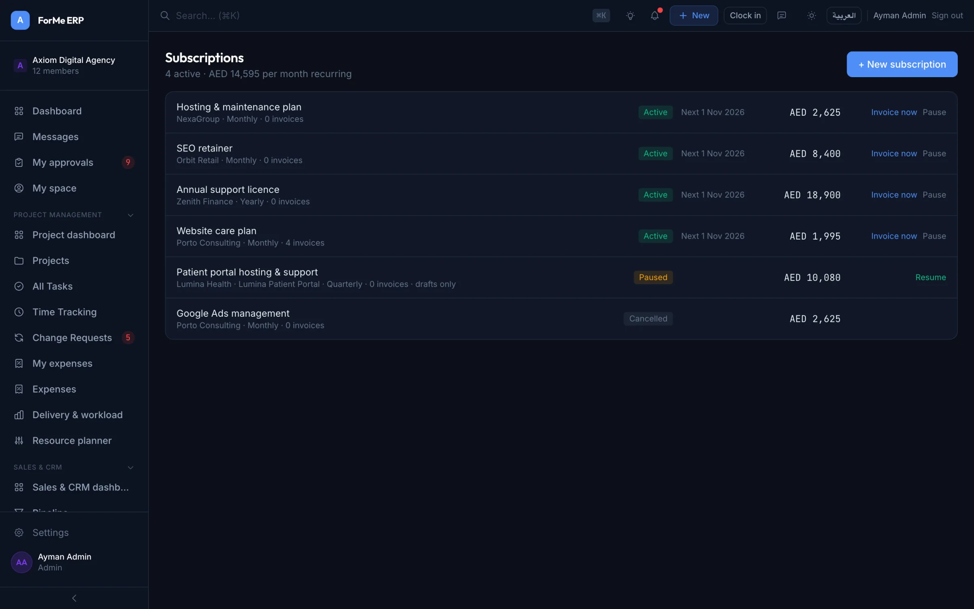Open My expenses
This screenshot has width=974, height=609.
coord(74,363)
